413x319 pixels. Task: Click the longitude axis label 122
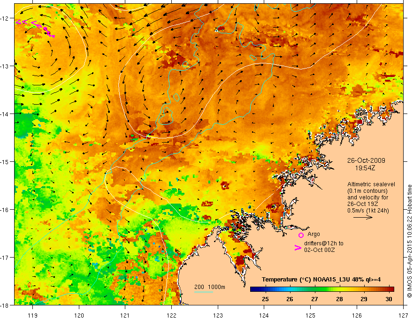tap(171, 315)
